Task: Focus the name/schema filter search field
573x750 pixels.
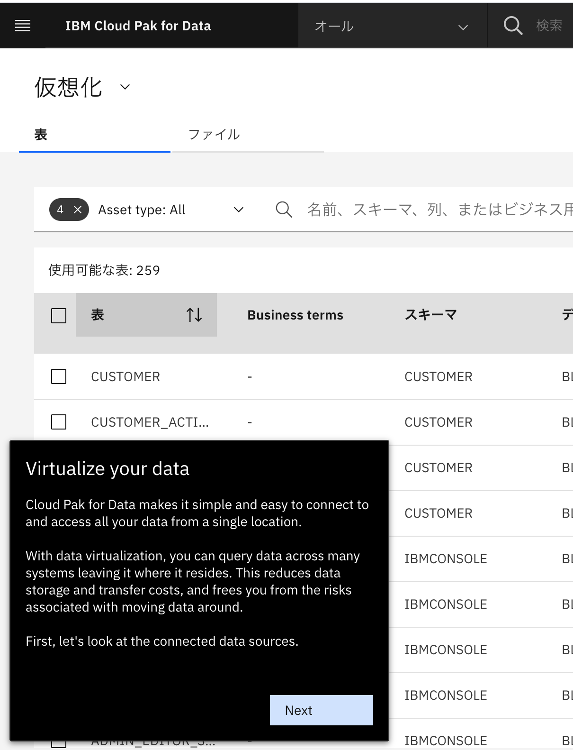Action: point(439,210)
